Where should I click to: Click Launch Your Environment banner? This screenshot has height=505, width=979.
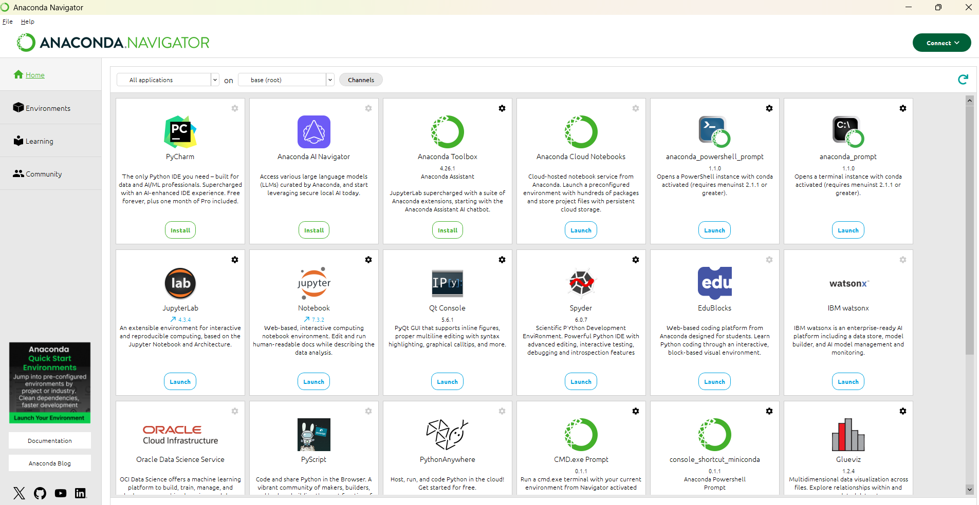tap(49, 418)
